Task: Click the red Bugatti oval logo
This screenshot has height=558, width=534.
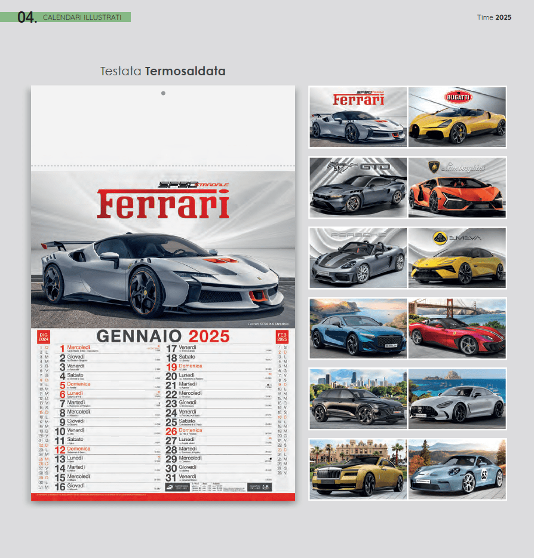Action: 458,97
